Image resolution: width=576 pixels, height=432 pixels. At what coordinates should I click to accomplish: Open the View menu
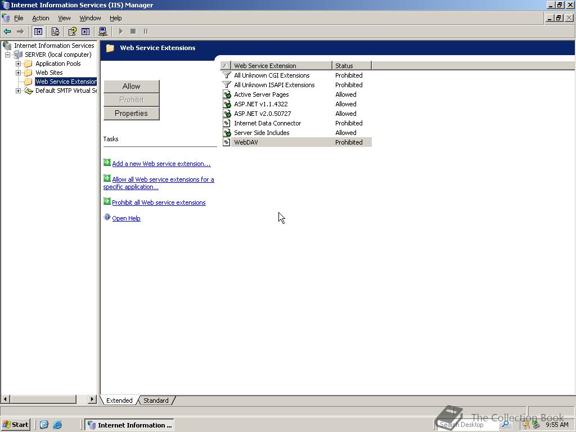pyautogui.click(x=64, y=18)
